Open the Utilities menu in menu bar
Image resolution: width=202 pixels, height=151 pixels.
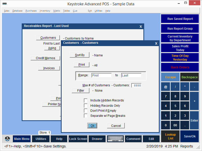pos(98,11)
